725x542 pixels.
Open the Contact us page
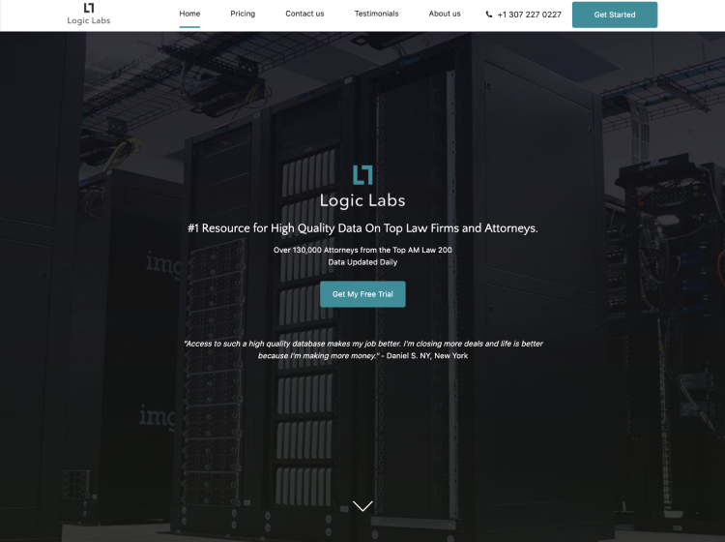tap(304, 15)
